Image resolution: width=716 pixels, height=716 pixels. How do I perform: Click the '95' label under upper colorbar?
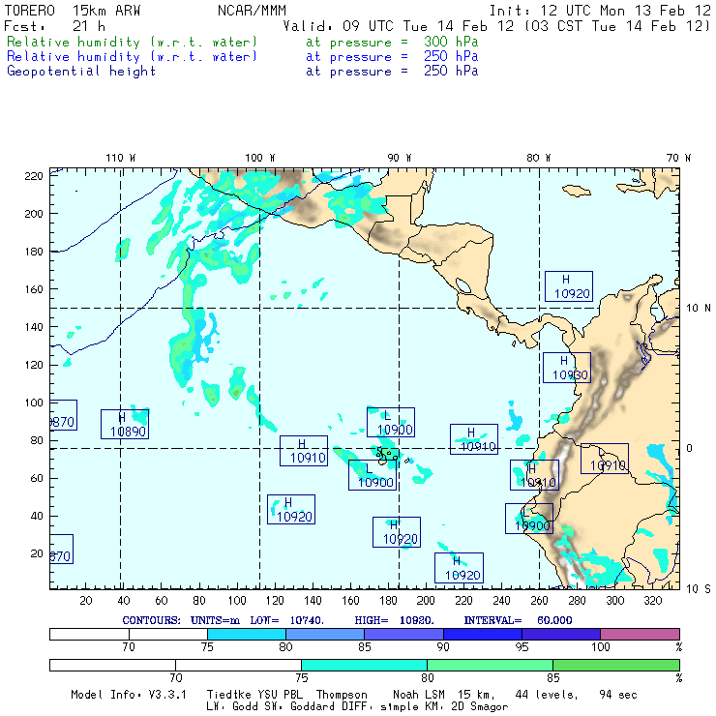(x=522, y=646)
